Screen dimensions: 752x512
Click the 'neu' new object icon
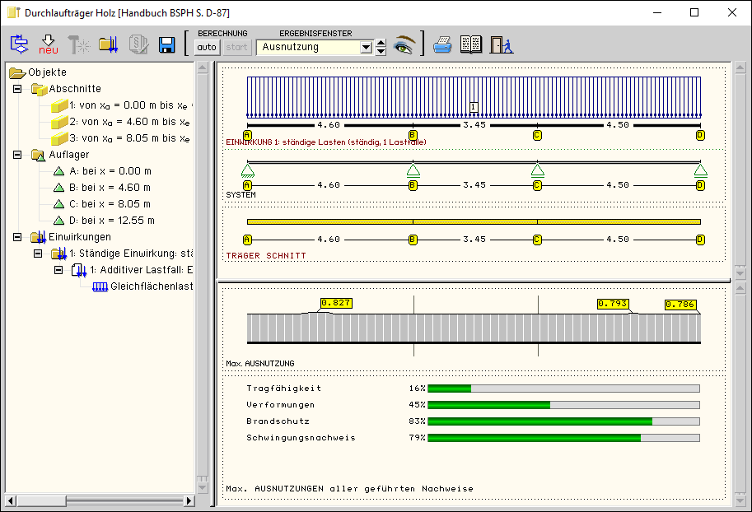coord(48,44)
